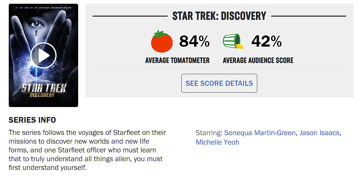This screenshot has width=357, height=179.
Task: Click the Series Info heading
Action: (32, 120)
